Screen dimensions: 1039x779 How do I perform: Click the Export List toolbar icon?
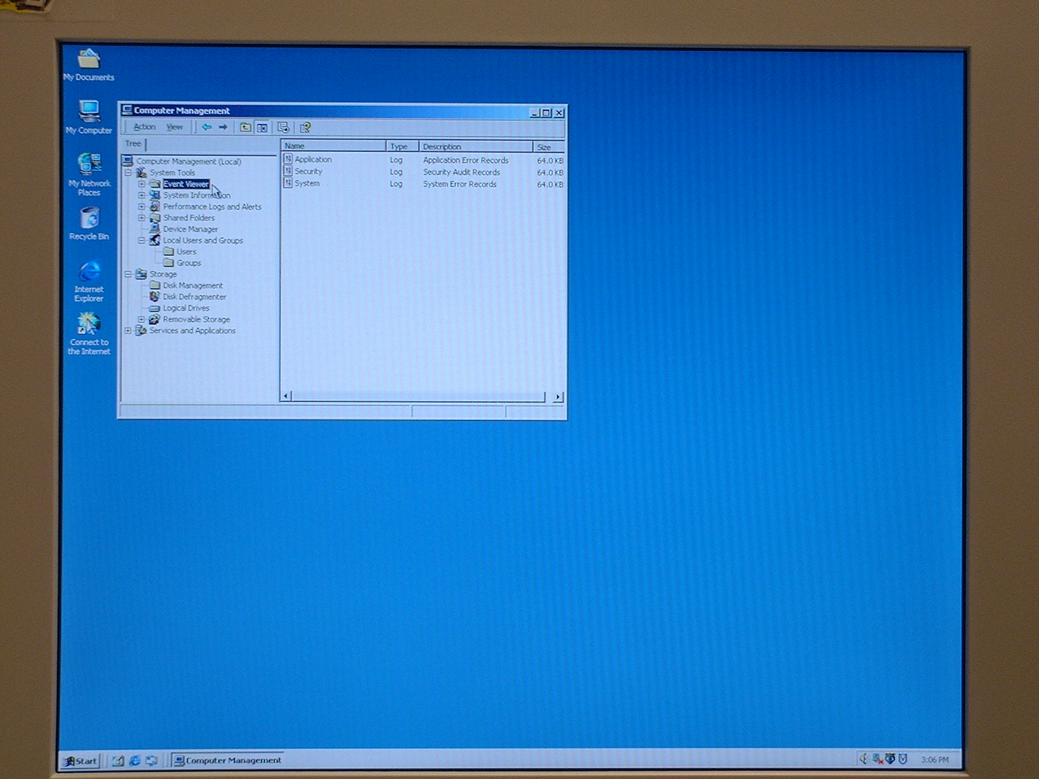[x=283, y=128]
